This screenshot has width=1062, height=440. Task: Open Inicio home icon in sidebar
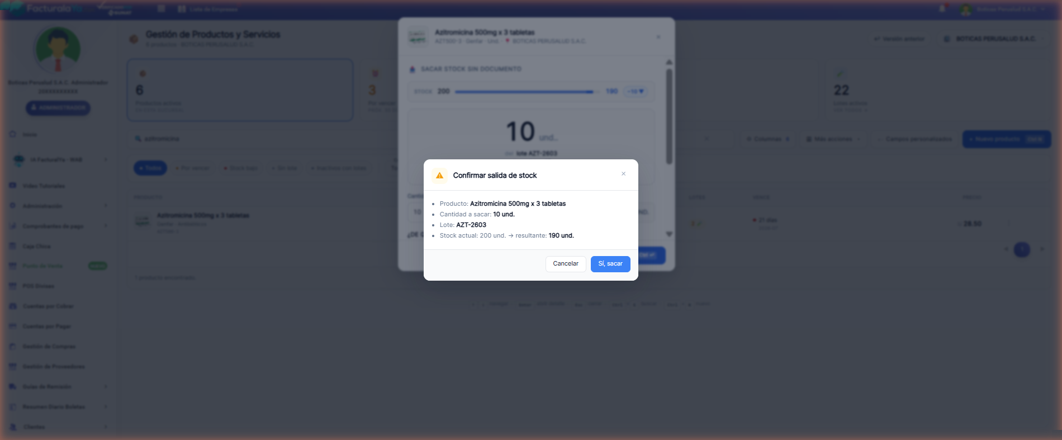tap(13, 134)
